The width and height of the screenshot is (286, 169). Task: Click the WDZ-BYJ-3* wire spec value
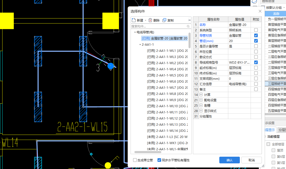(x=239, y=62)
